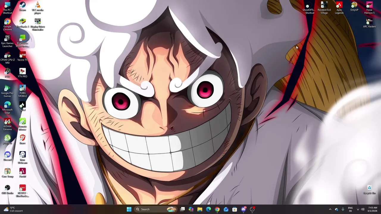
Task: Open OBS Studio from the taskbar
Action: 252,209
